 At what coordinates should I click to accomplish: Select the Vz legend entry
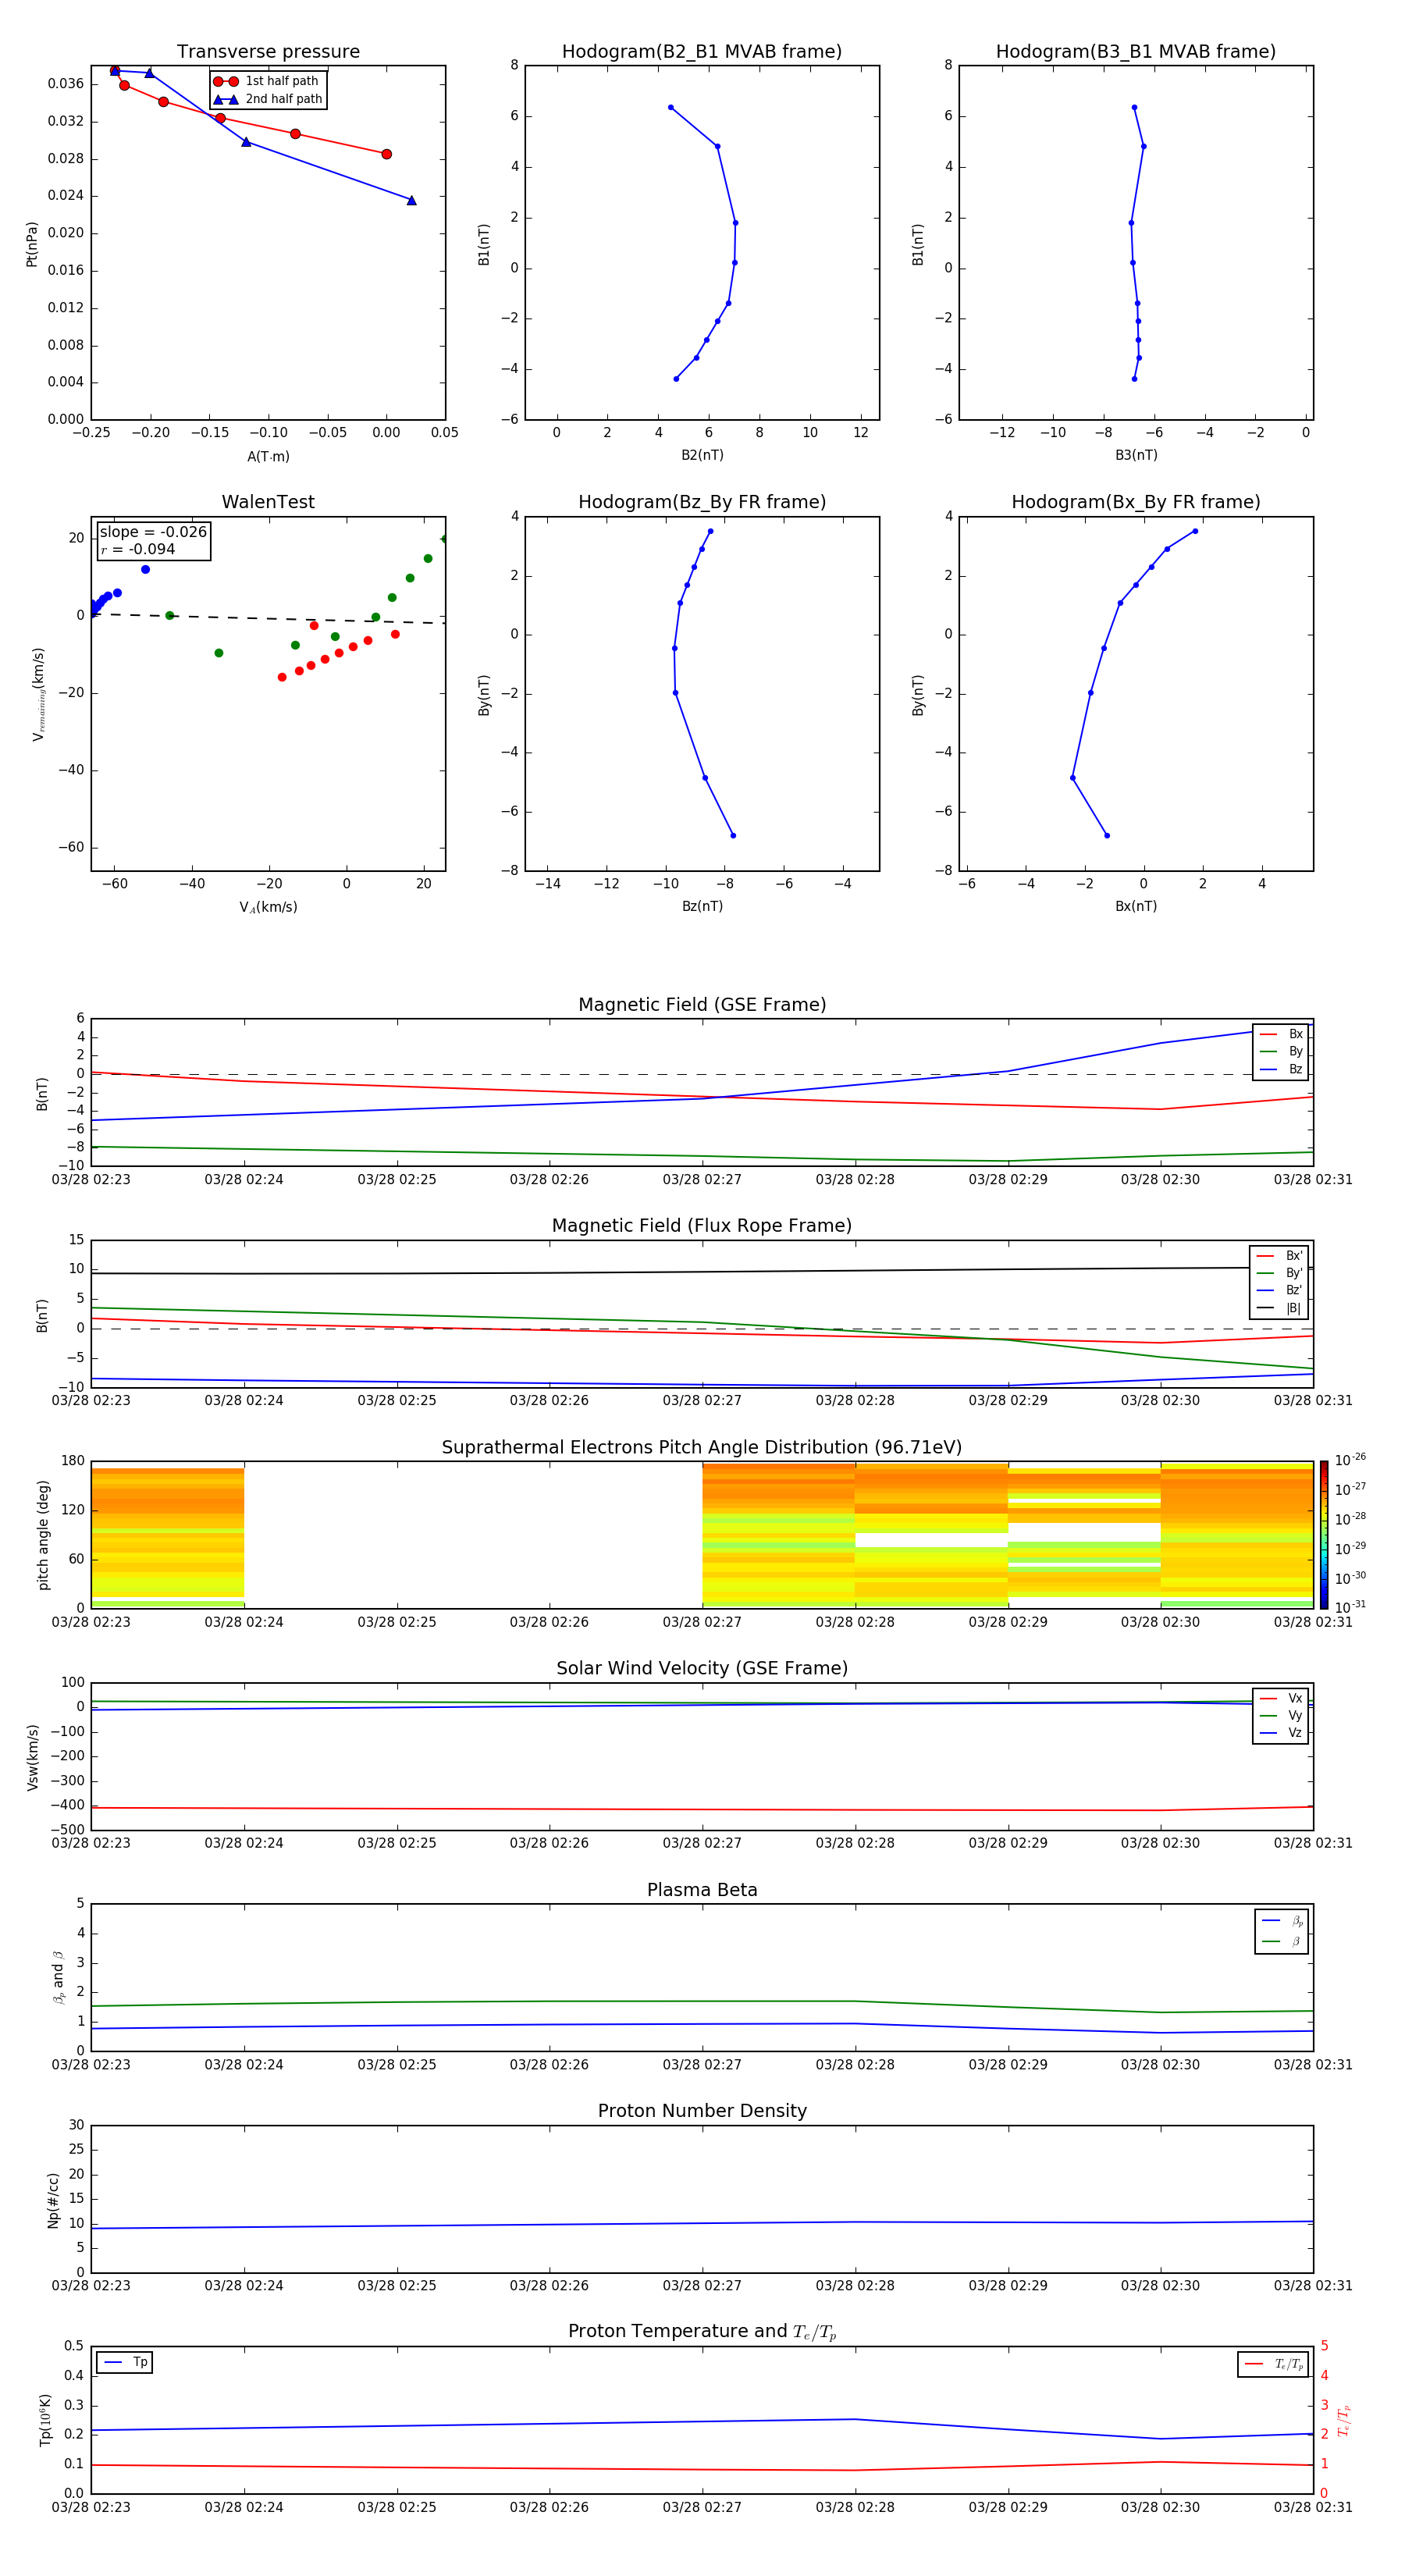click(1281, 1732)
